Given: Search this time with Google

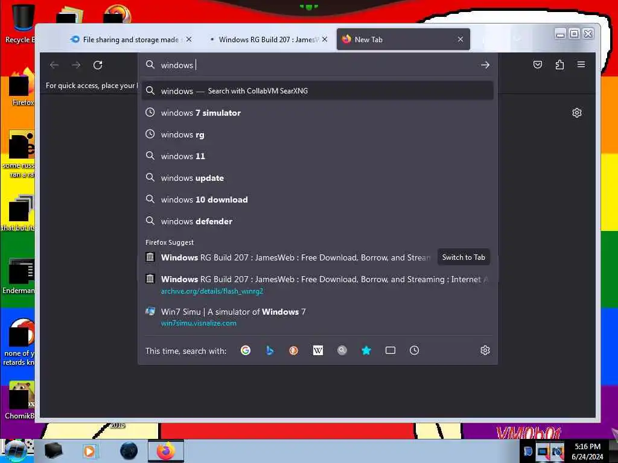Looking at the screenshot, I should click(x=246, y=350).
